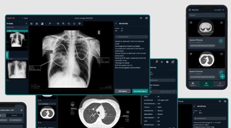Click assign-user icon on first patient card
The height and width of the screenshot is (128, 231).
click(221, 23)
